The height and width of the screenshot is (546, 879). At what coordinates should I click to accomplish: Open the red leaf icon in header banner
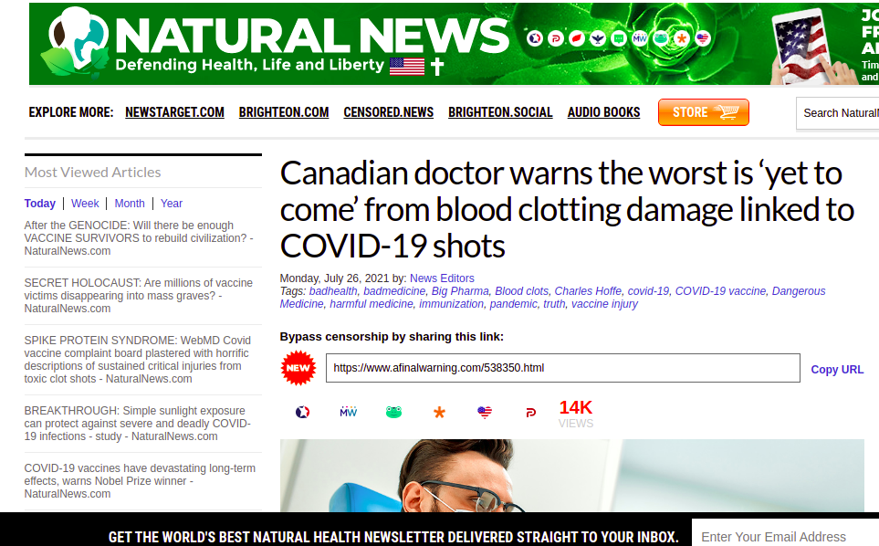click(577, 38)
